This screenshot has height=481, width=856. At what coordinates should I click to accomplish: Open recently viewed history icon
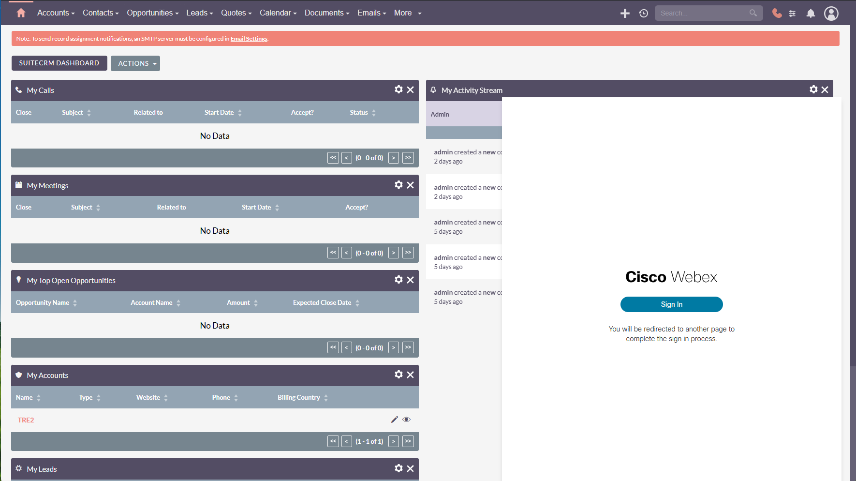643,14
